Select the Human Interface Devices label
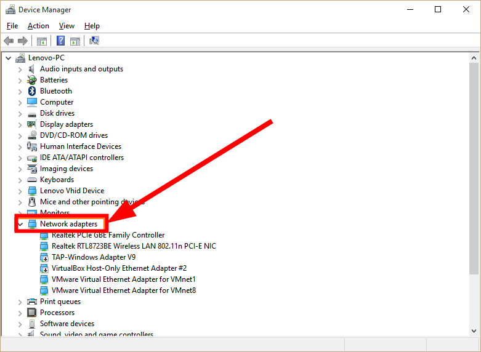This screenshot has width=481, height=352. point(81,146)
